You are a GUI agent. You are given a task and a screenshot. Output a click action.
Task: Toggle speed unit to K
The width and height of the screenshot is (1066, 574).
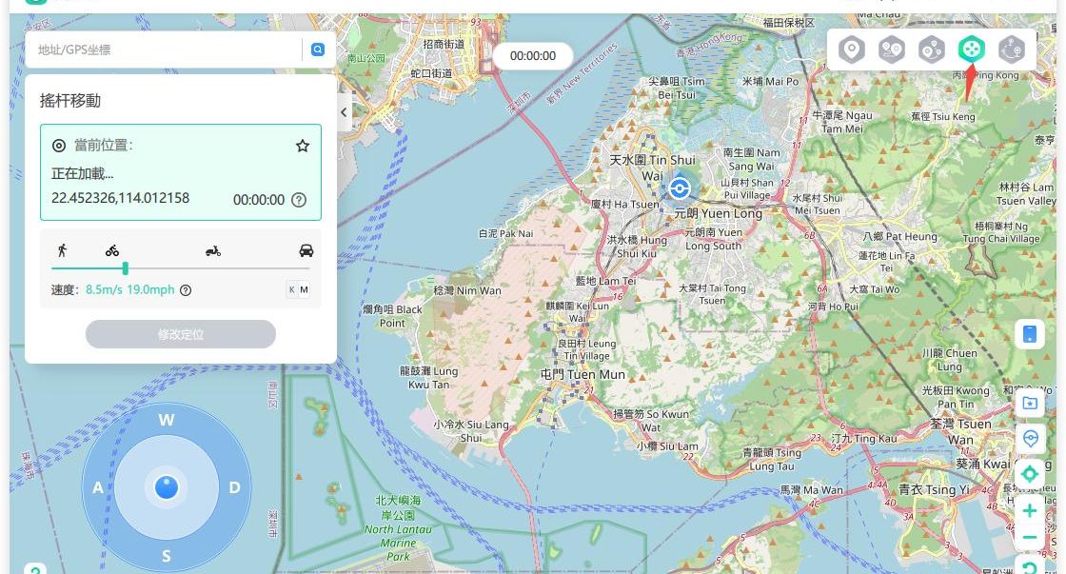coord(291,289)
